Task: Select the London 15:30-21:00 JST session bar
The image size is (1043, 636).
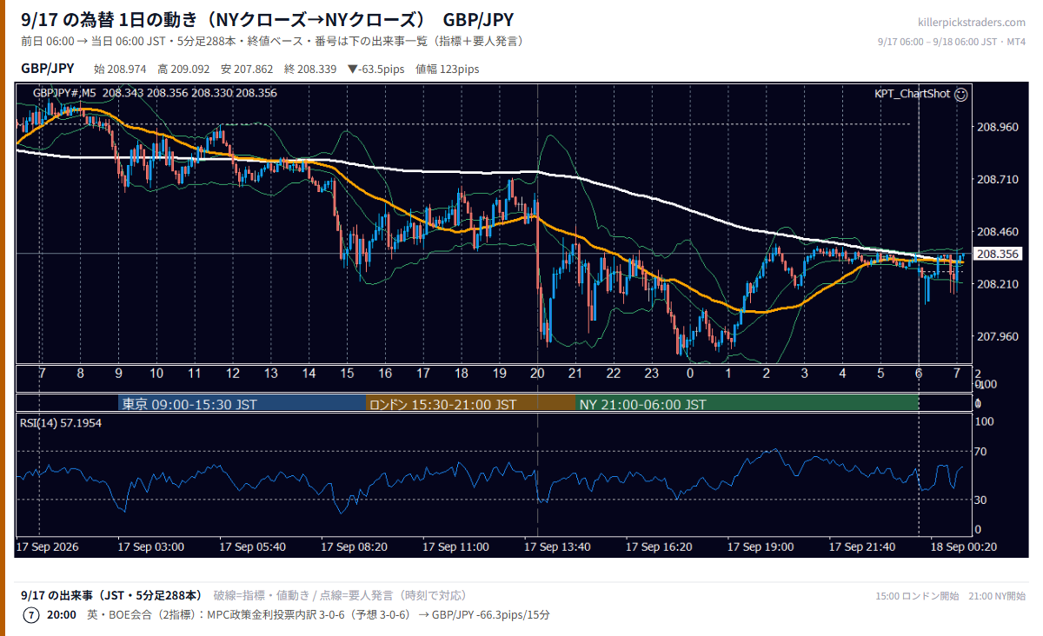Action: pos(470,404)
